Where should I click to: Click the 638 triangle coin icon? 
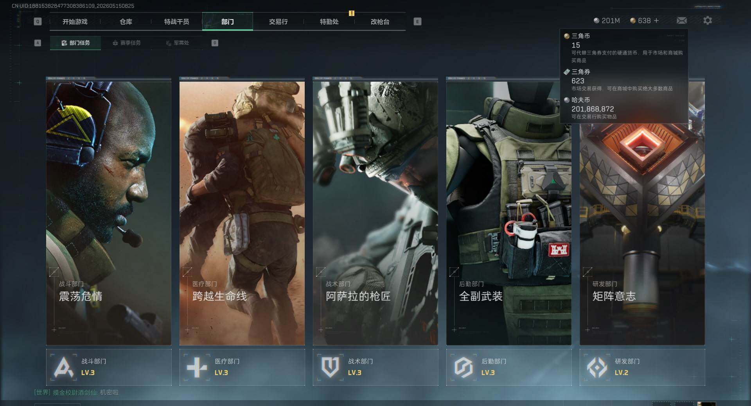click(x=632, y=21)
